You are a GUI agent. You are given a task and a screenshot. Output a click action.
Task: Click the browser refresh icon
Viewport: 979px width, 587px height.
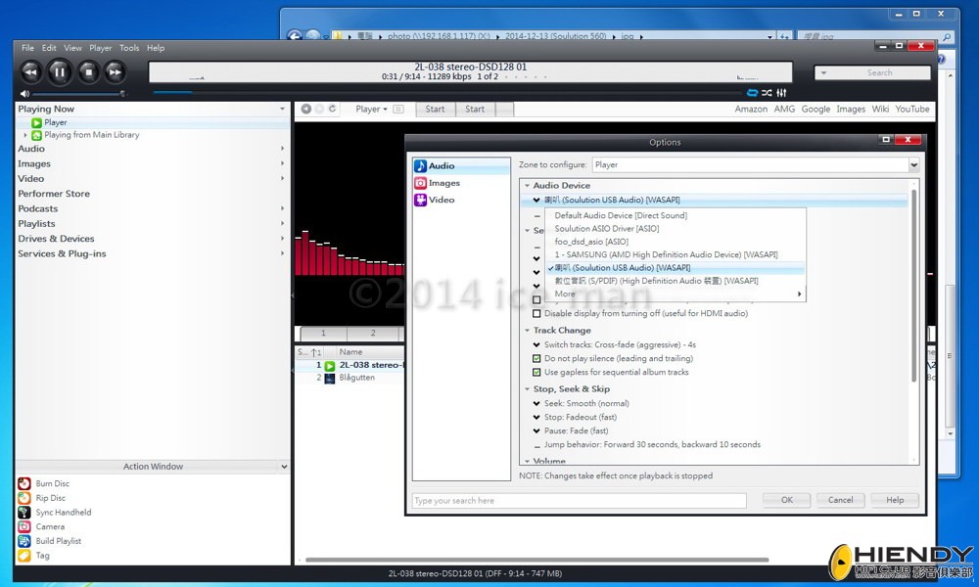(332, 109)
